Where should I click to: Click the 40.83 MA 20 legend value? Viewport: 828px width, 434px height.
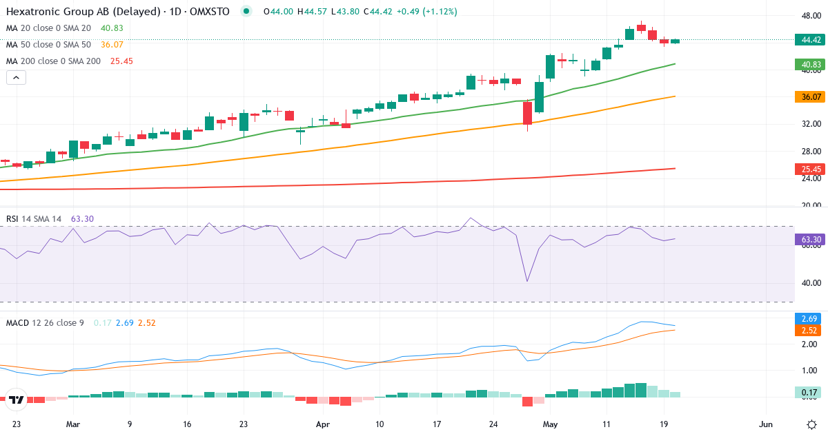pos(112,28)
